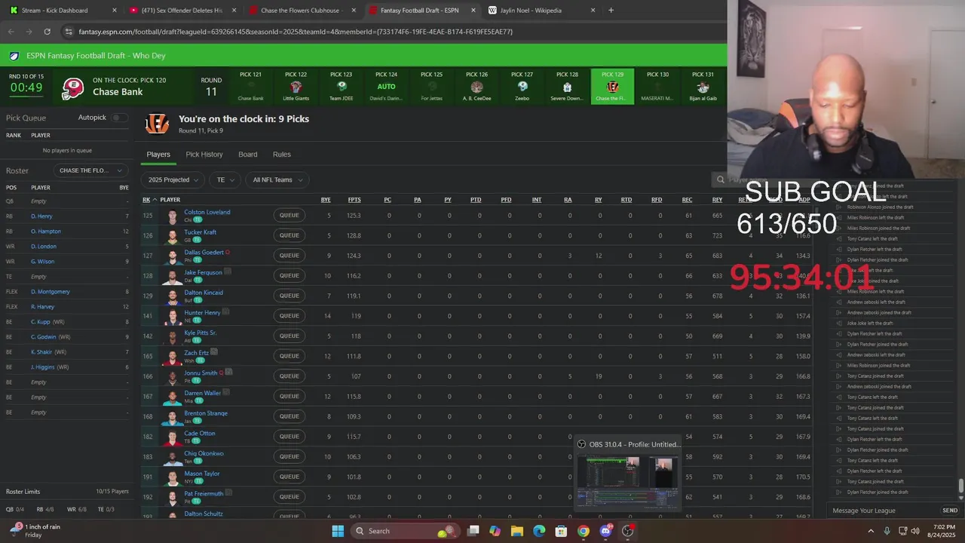Select the Pick 127 Zeebo helmet icon

522,87
